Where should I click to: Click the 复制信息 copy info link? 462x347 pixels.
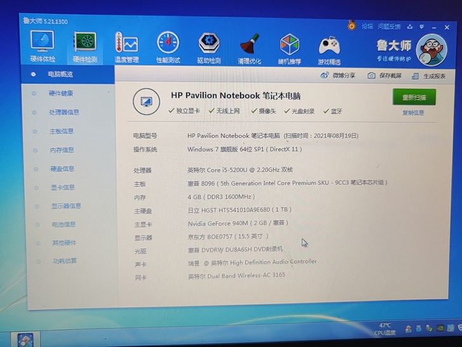click(x=413, y=112)
